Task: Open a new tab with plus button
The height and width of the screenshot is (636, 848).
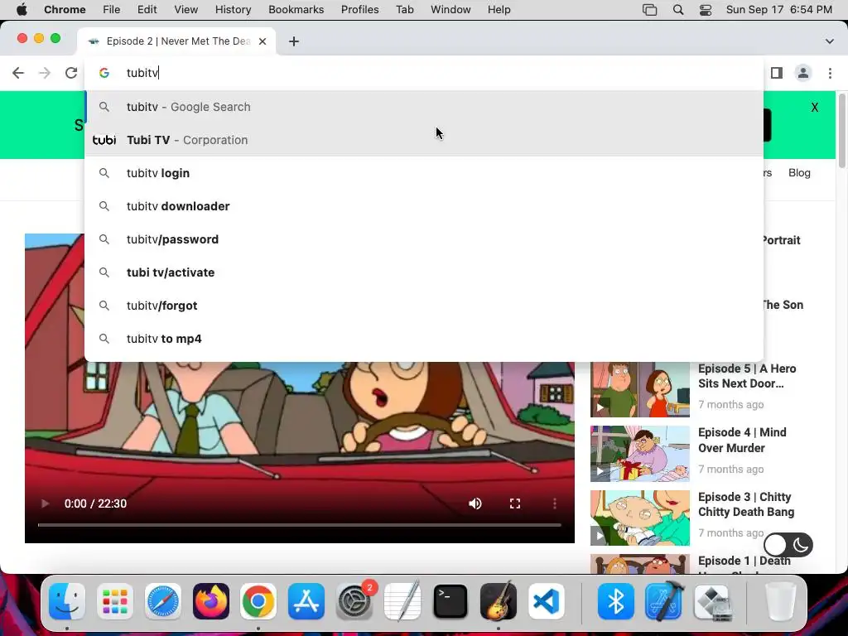Action: point(294,41)
